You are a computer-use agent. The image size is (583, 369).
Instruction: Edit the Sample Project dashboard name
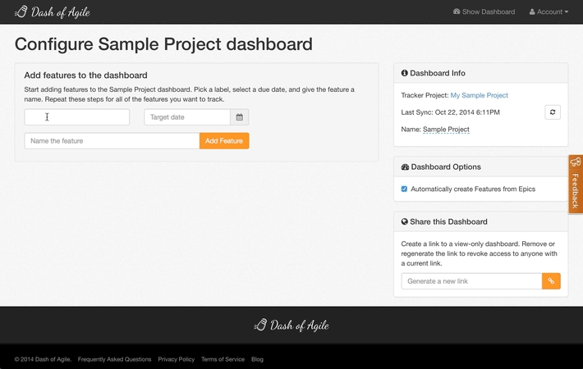click(446, 130)
